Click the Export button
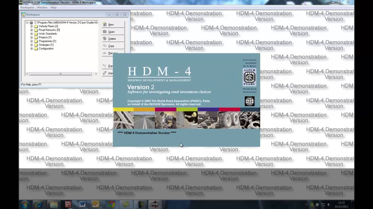Viewport: 373px width, 209px height. 107,66
